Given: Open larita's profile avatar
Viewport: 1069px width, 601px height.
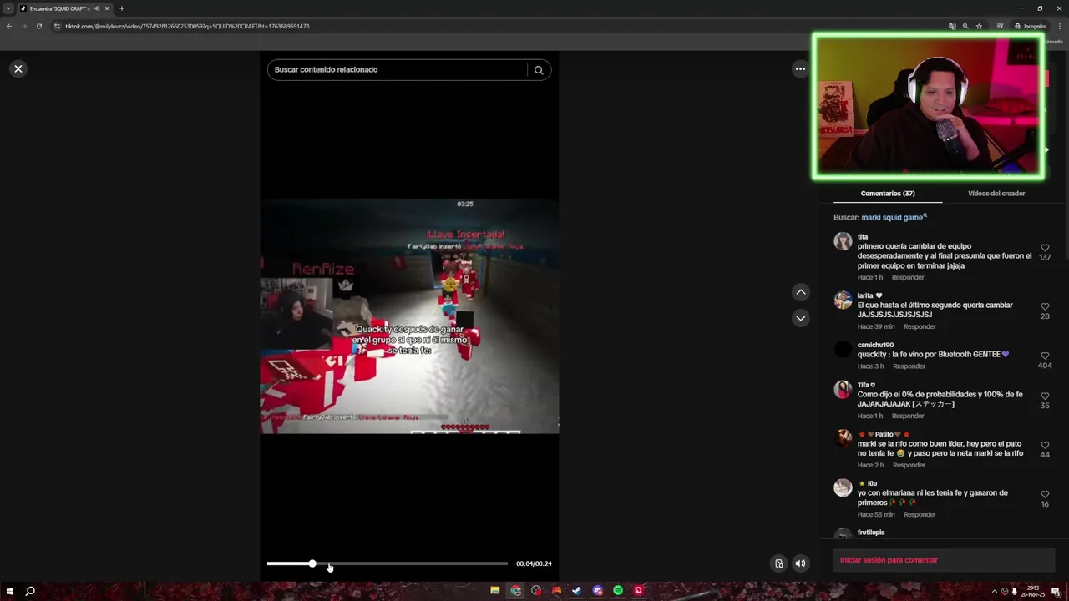Looking at the screenshot, I should 843,300.
